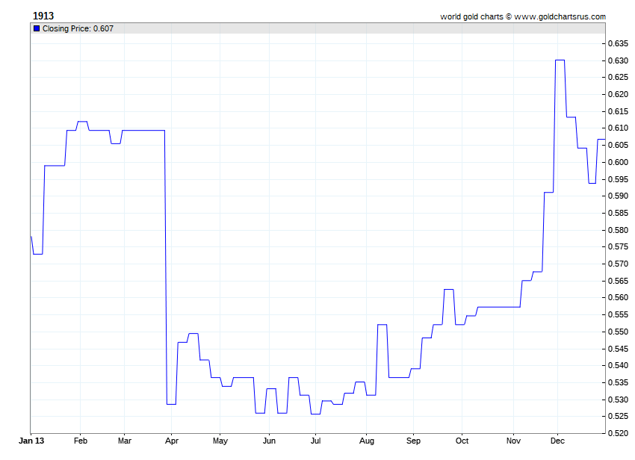Select the Oct label on the time axis
This screenshot has height=460, width=635.
click(462, 441)
